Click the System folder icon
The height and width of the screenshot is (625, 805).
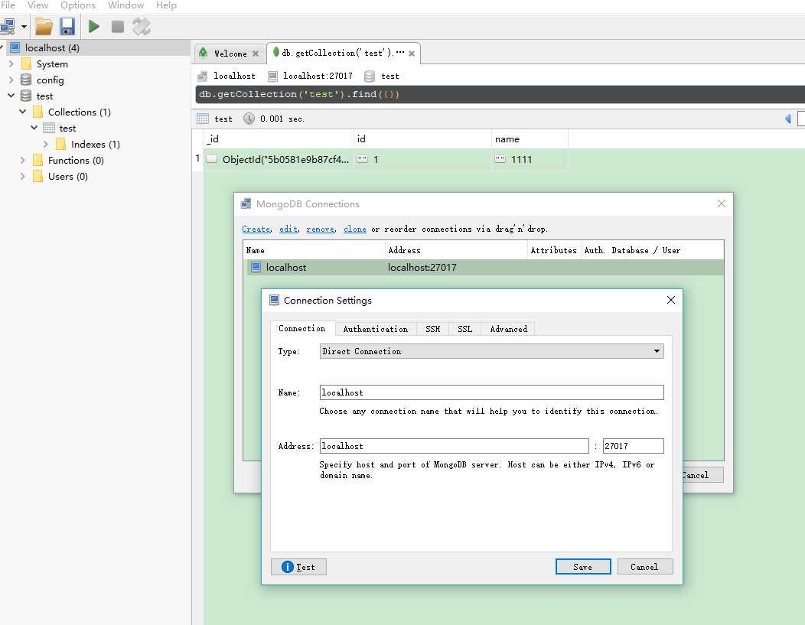pos(26,64)
